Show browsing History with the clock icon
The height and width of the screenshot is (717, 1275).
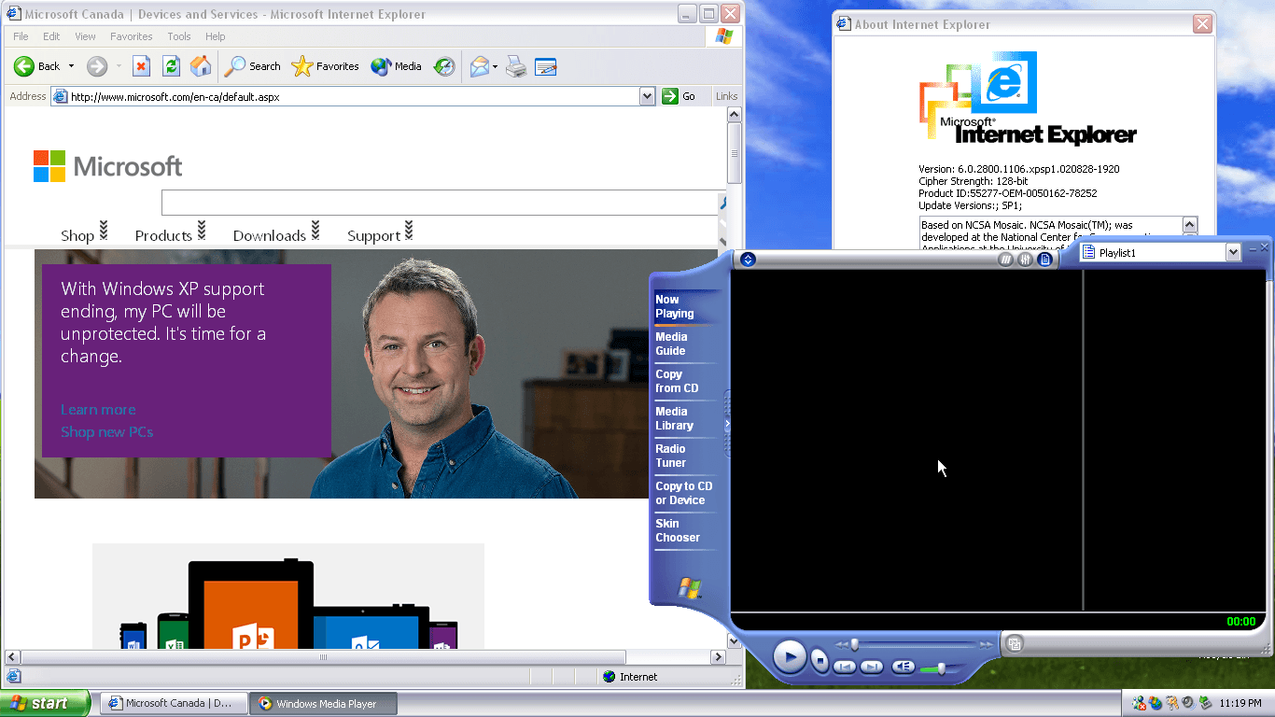(445, 66)
